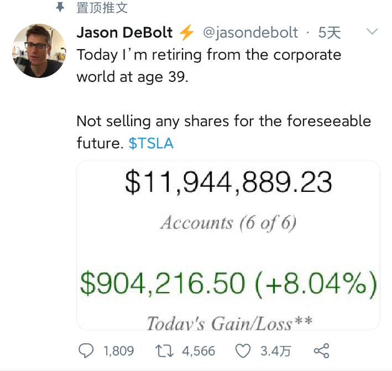The image size is (392, 371).
Task: Click the pin icon above the tweet
Action: click(61, 7)
